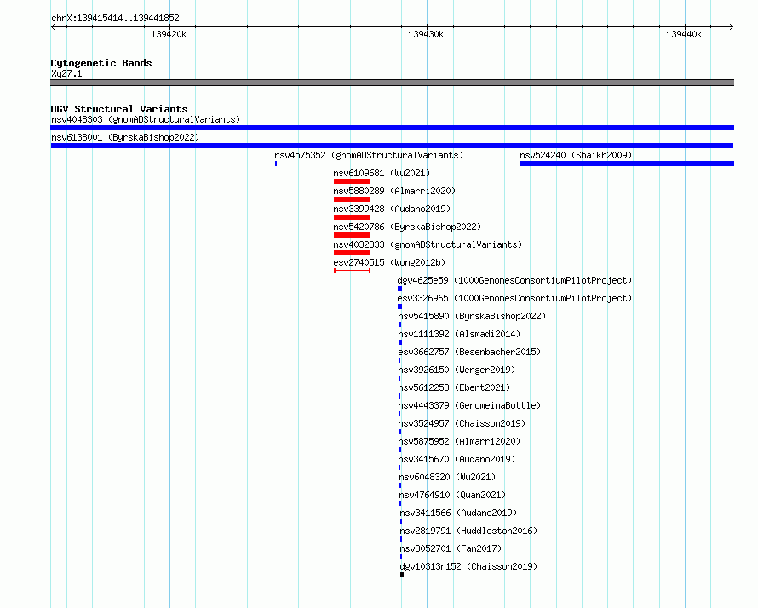758x608 pixels.
Task: Click the DGV Structural Variants track title
Action: coord(119,109)
